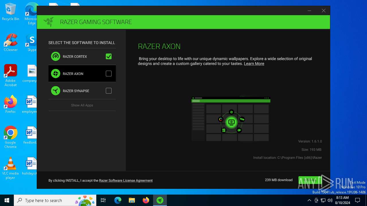Click the Razer Axon preview image
This screenshot has width=367, height=206.
coord(231,119)
